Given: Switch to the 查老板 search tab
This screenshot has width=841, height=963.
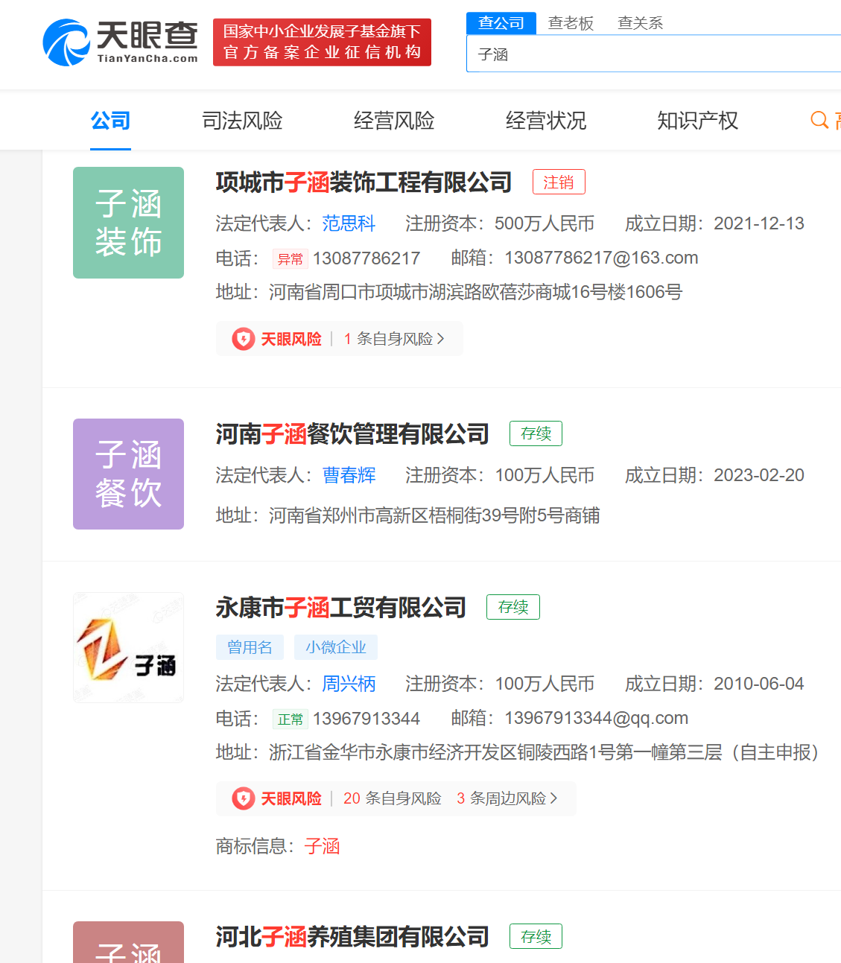Looking at the screenshot, I should click(571, 23).
